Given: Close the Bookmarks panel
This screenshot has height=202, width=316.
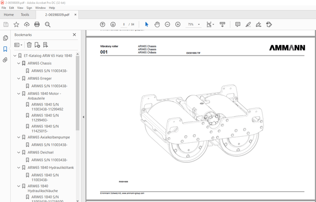Looking at the screenshot, I should [x=74, y=35].
